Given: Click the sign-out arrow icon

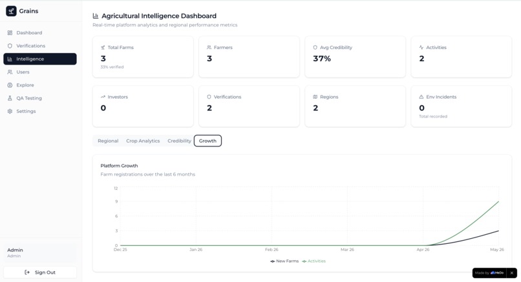Looking at the screenshot, I should (x=27, y=272).
